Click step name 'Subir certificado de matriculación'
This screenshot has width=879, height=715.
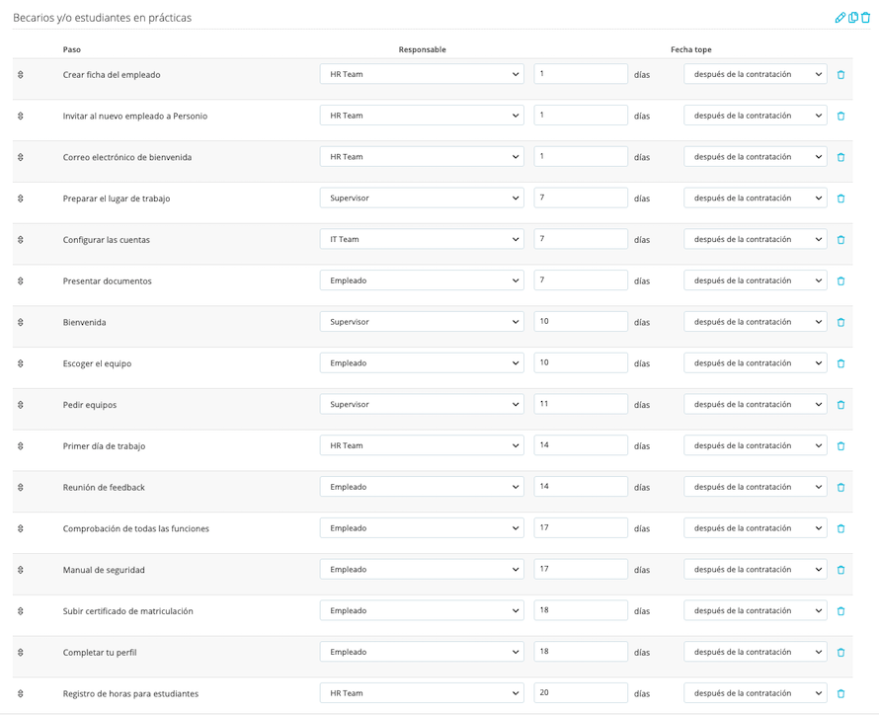click(127, 611)
